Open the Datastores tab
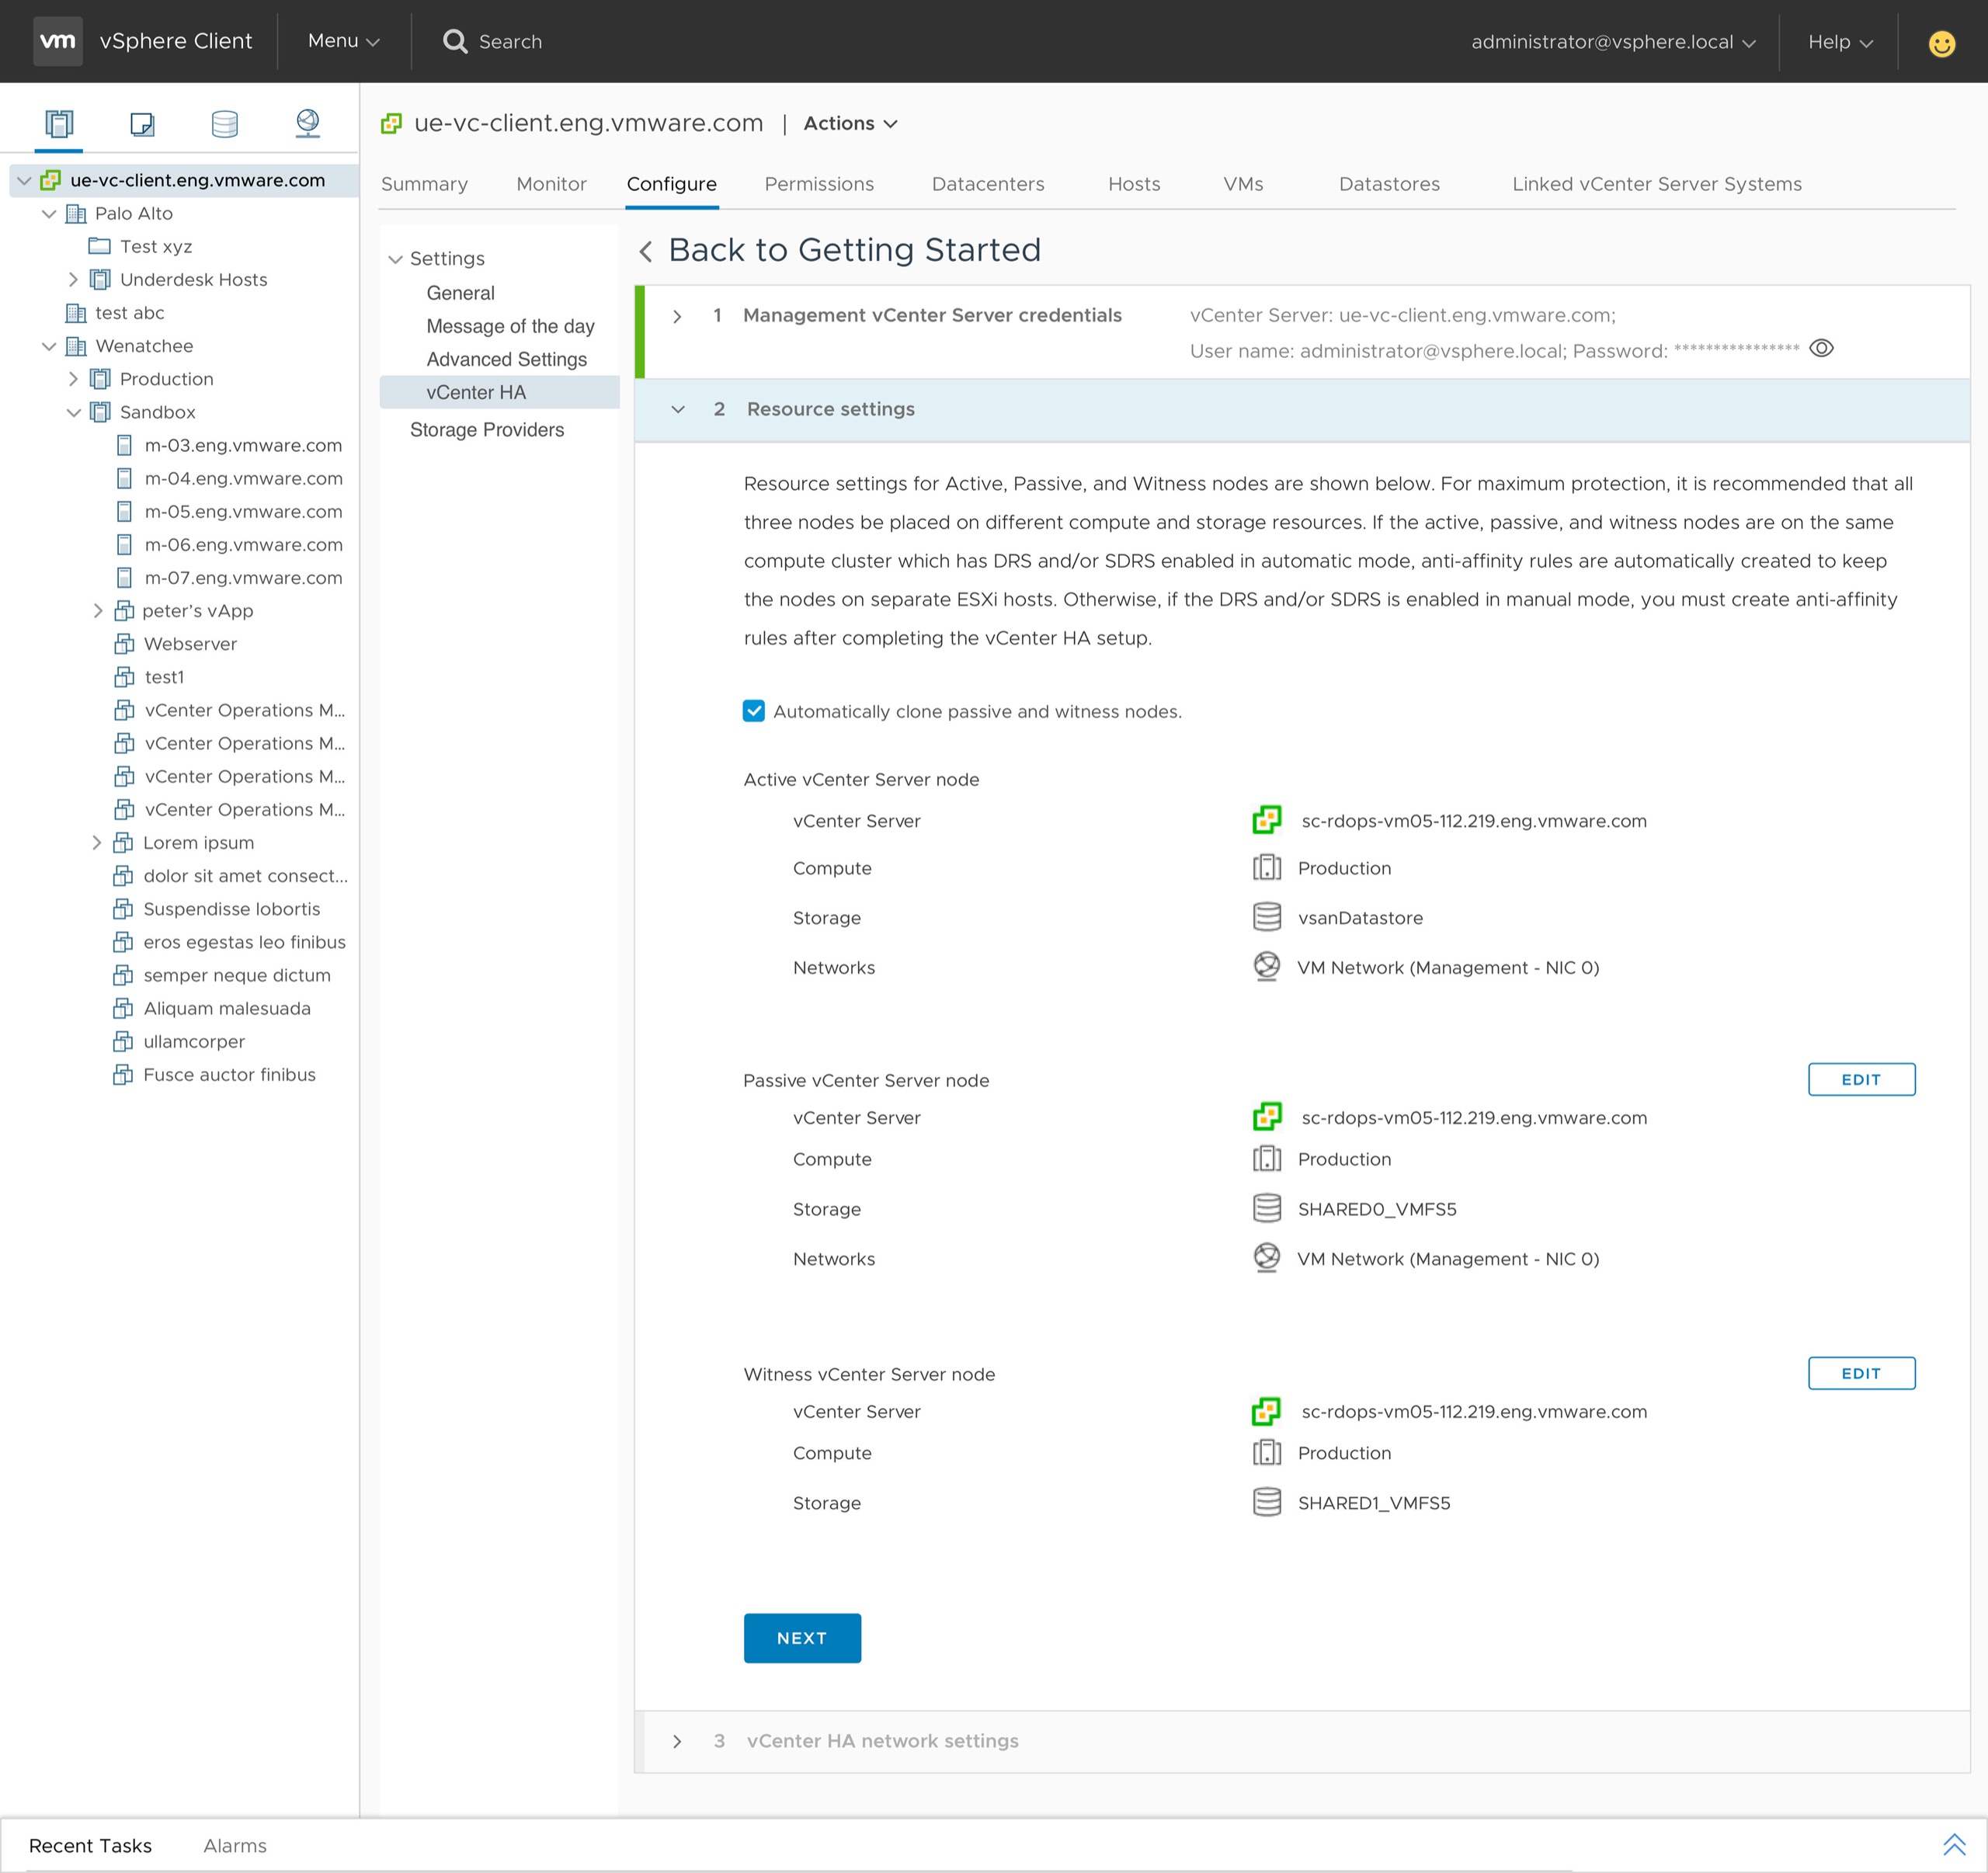Image resolution: width=1988 pixels, height=1873 pixels. tap(1390, 184)
